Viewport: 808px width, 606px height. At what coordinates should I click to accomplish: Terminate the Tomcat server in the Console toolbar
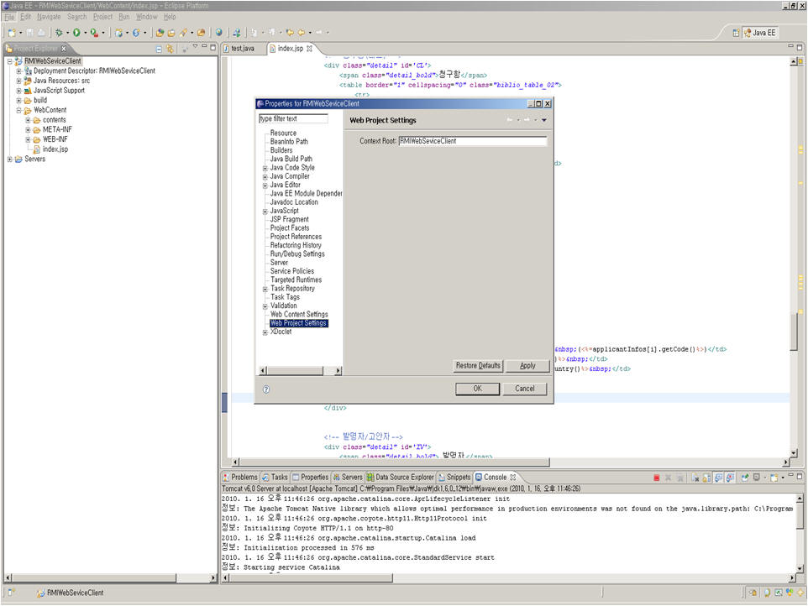(x=657, y=478)
